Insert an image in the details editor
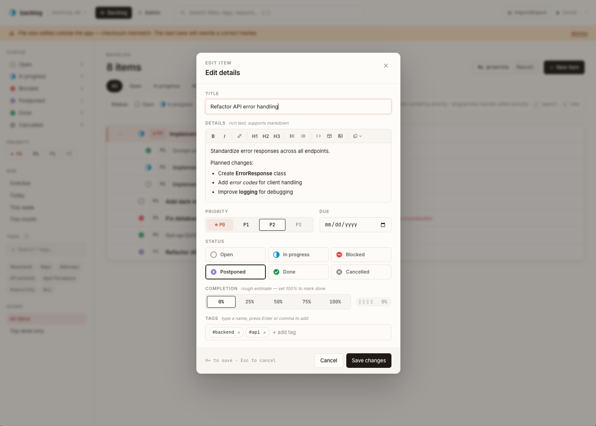 [340, 136]
